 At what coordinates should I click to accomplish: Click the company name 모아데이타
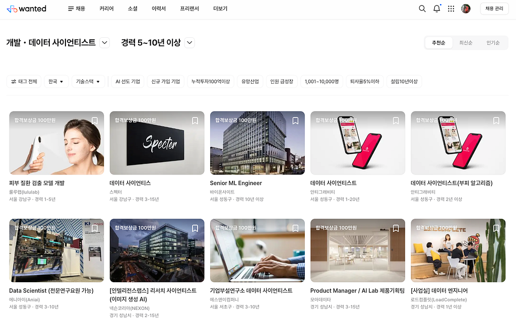point(320,299)
